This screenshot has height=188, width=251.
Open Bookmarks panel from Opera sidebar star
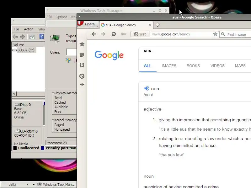(x=82, y=44)
